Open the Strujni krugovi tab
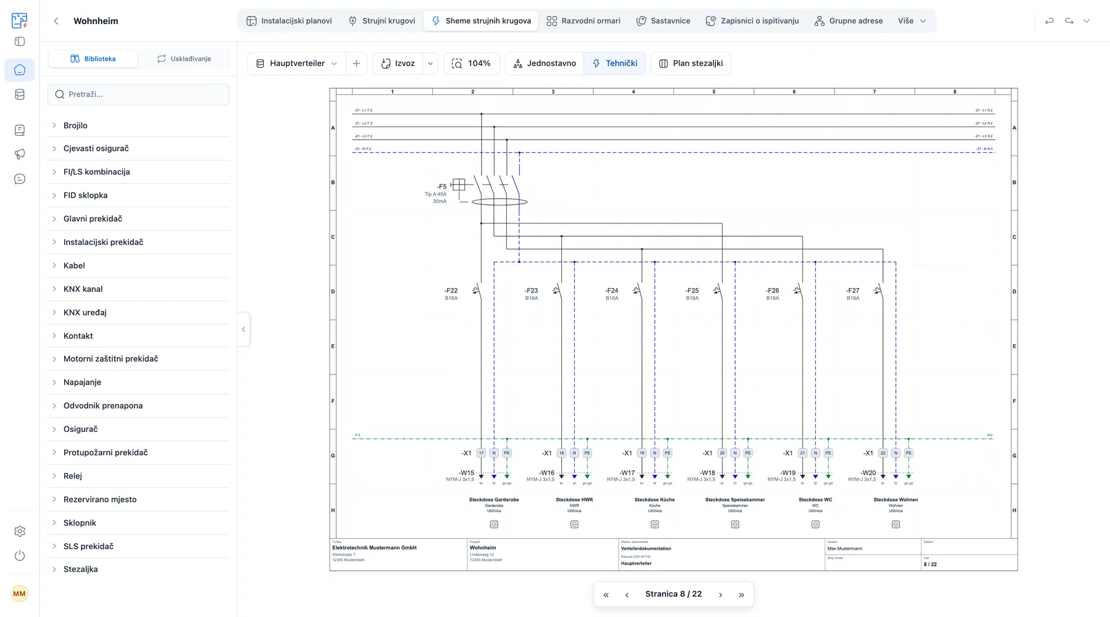Viewport: 1110px width, 617px height. pyautogui.click(x=382, y=21)
